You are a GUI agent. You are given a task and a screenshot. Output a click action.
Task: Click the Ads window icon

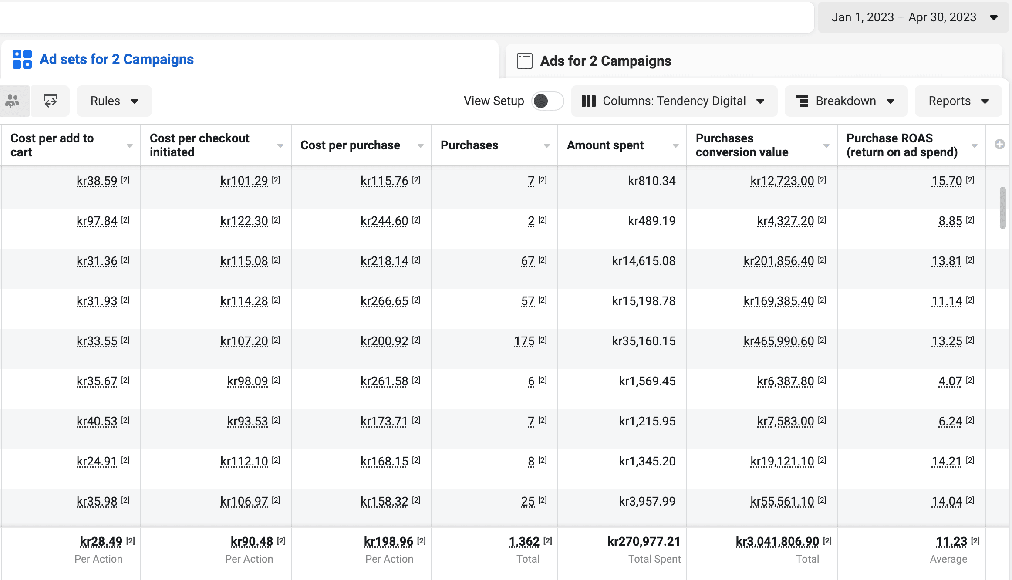[x=524, y=61]
